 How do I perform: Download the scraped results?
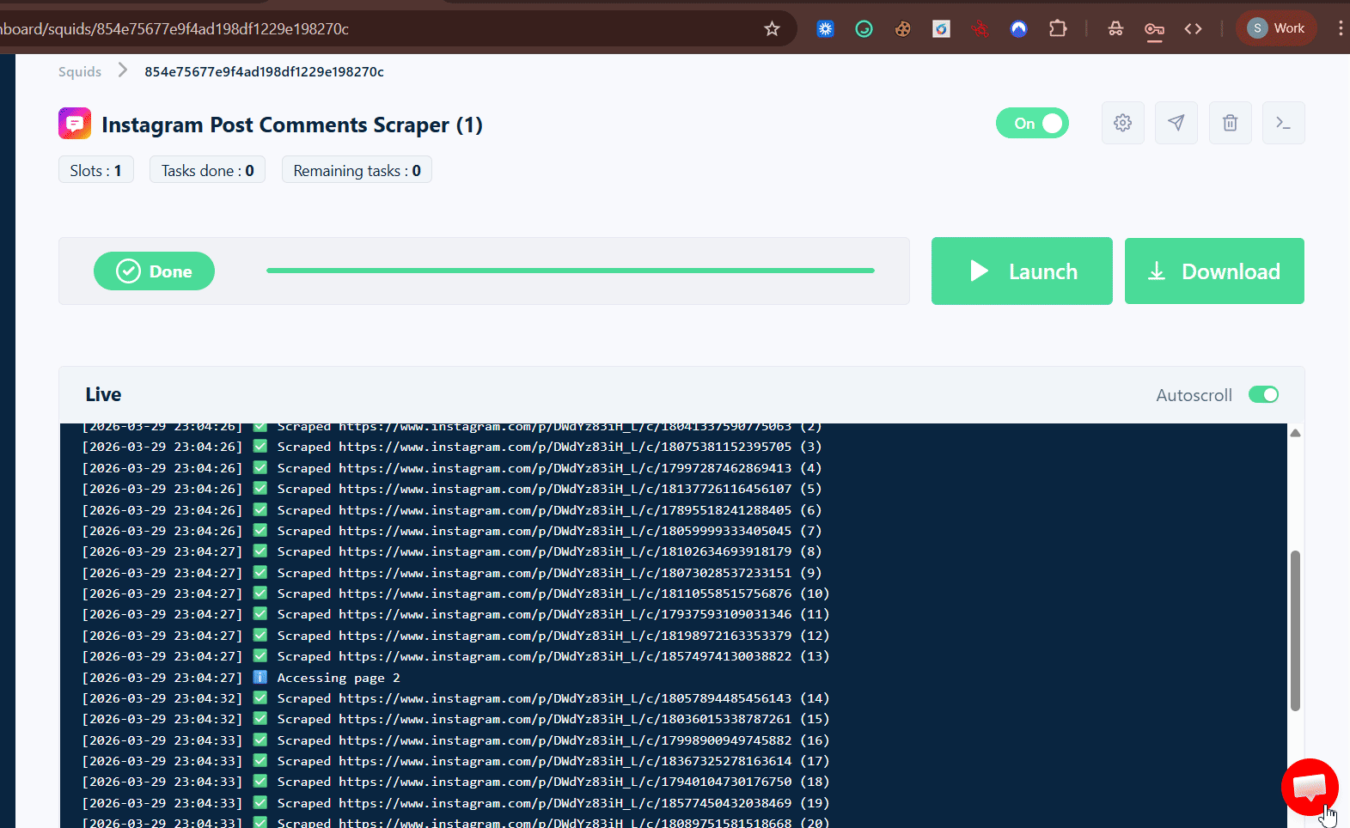(x=1213, y=271)
